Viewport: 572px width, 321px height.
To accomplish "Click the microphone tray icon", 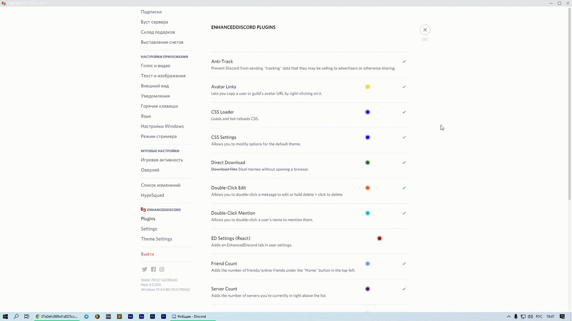I will (516, 316).
